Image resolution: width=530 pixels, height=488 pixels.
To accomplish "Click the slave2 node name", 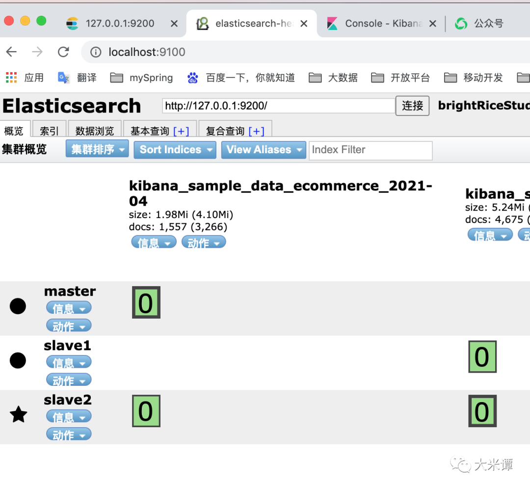I will pyautogui.click(x=68, y=400).
